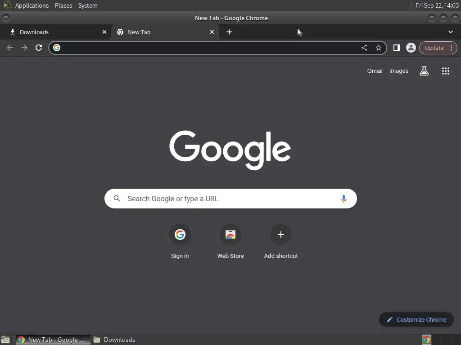The width and height of the screenshot is (461, 345).
Task: Open the Chrome profile avatar
Action: coord(411,48)
